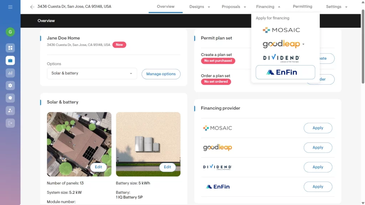Click the green G user avatar
The height and width of the screenshot is (205, 365).
click(10, 32)
